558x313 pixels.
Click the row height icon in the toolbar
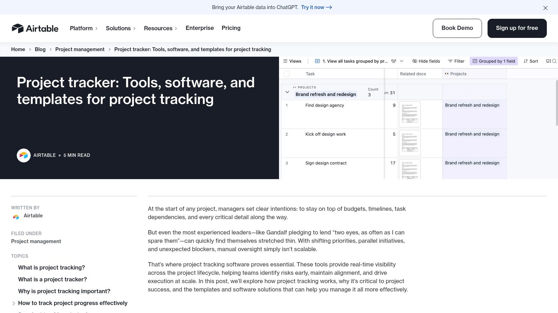click(x=549, y=61)
